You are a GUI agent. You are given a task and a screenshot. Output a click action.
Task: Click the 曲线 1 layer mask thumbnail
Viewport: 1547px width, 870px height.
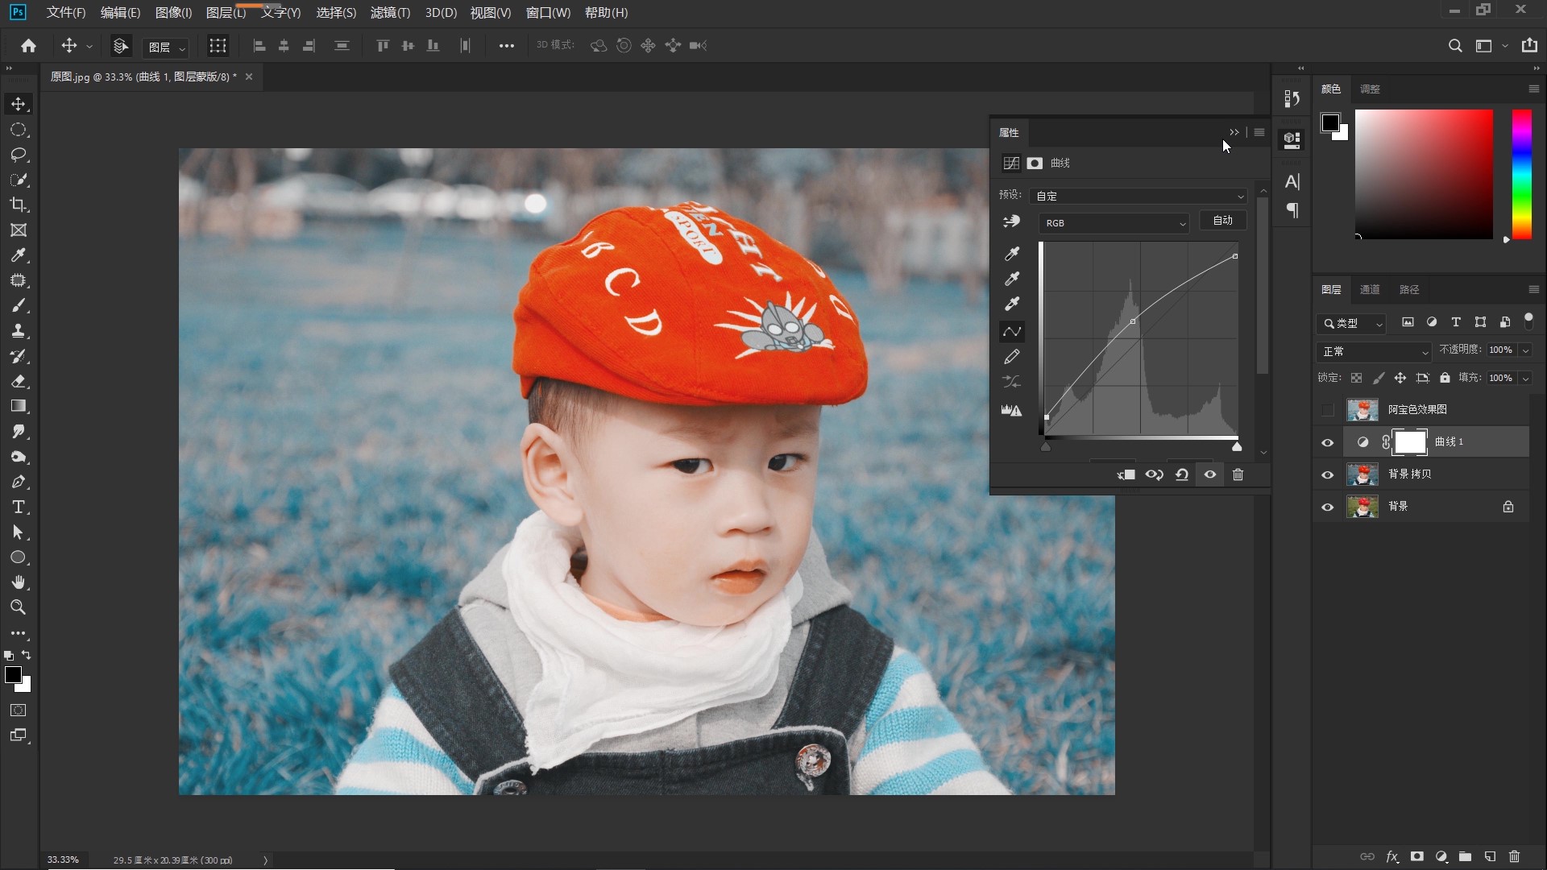[1410, 442]
